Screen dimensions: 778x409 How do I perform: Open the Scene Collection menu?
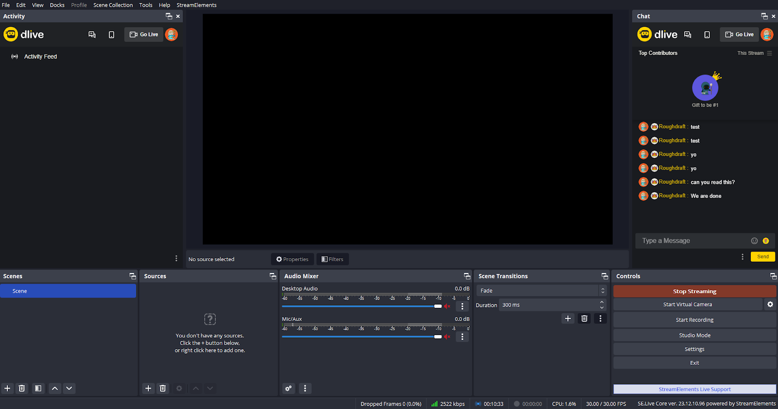[113, 5]
